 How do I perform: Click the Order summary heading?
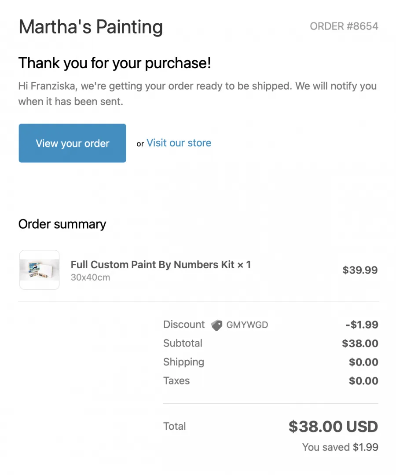click(62, 224)
